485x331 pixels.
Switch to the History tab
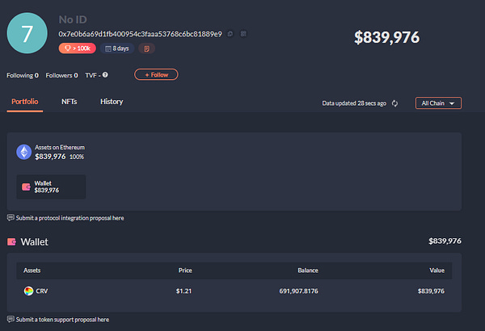(112, 102)
